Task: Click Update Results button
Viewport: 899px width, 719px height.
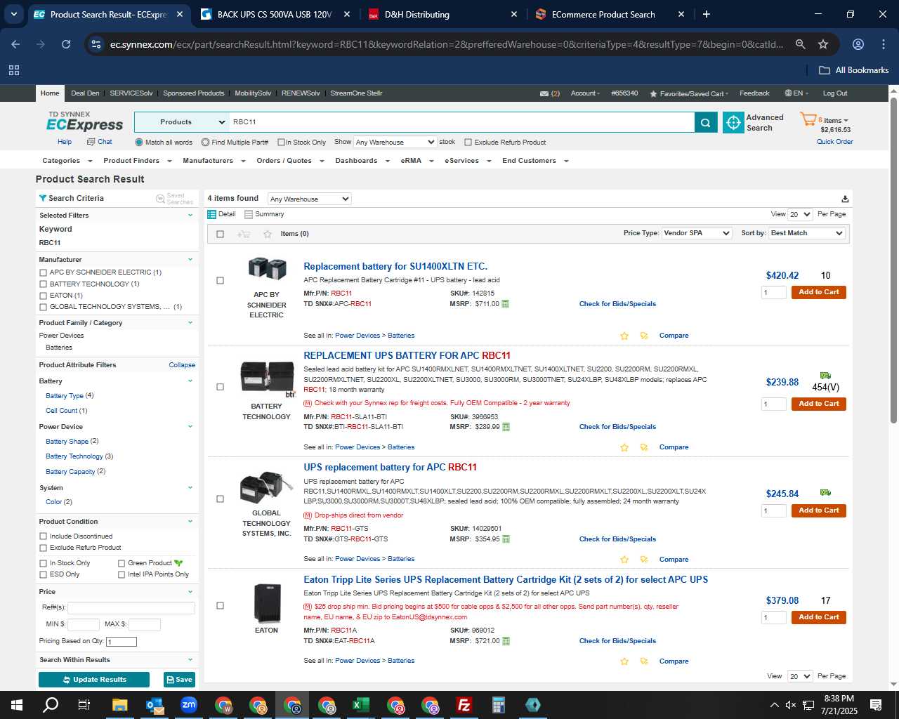Action: [x=94, y=680]
